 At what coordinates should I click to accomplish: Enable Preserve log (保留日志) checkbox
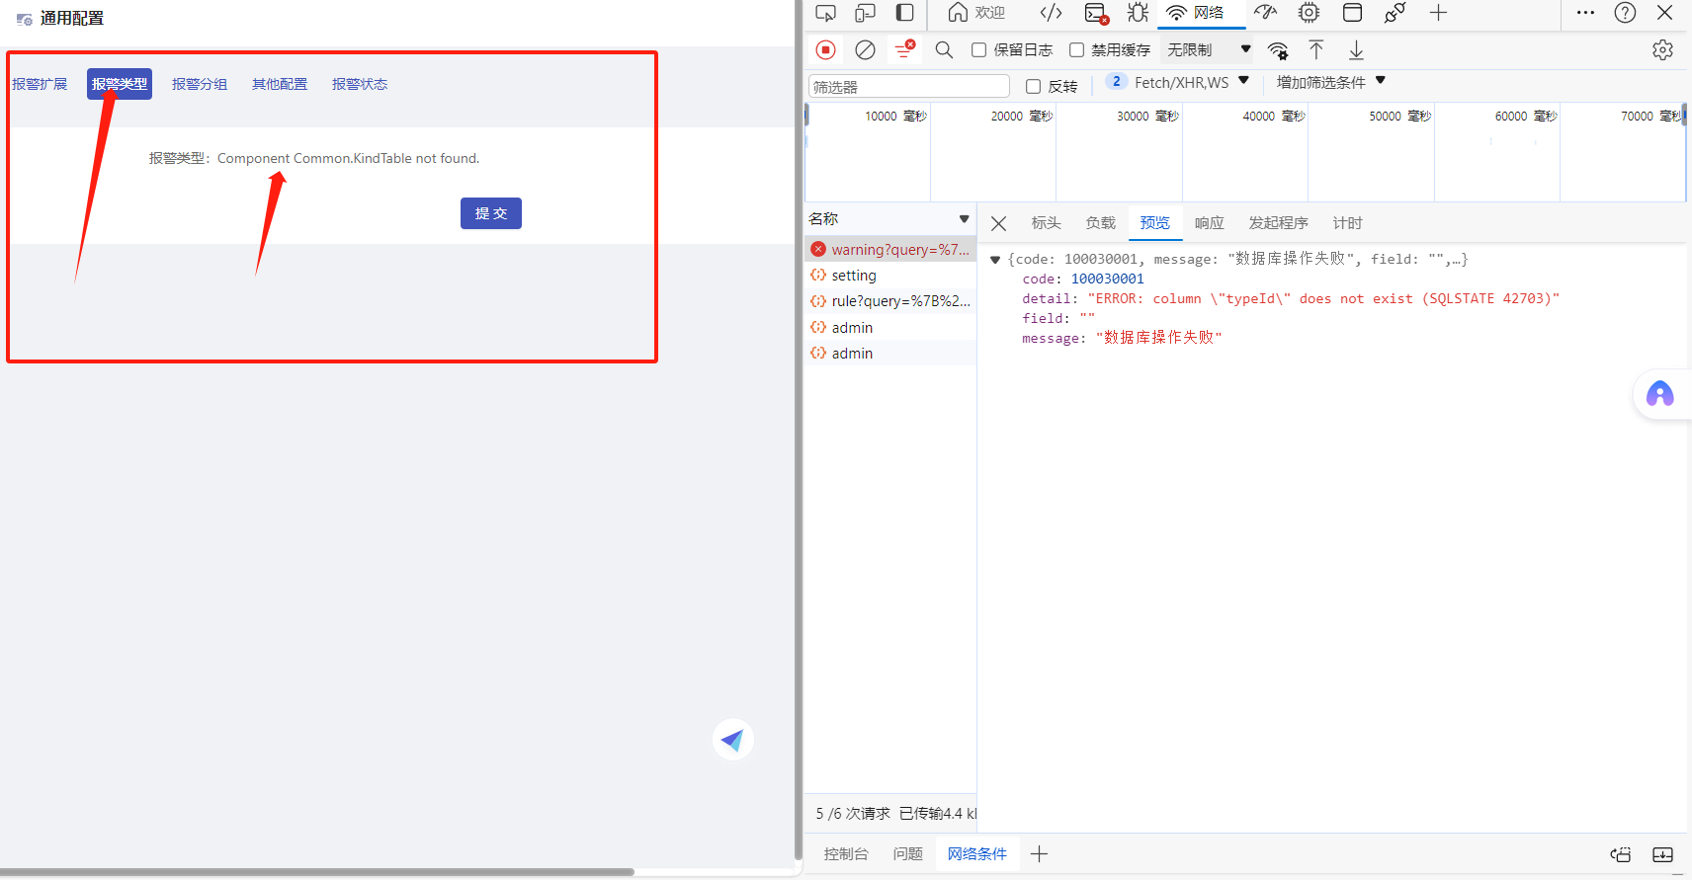pos(979,50)
